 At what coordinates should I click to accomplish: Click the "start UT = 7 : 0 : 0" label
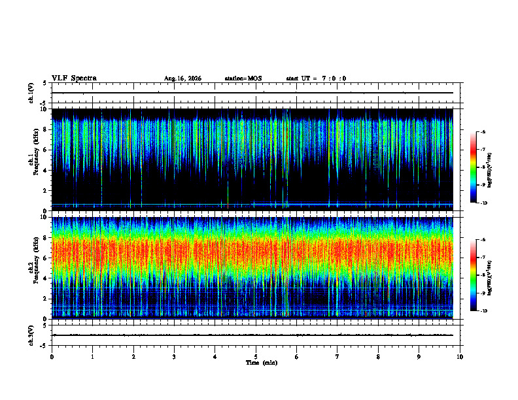pos(316,78)
